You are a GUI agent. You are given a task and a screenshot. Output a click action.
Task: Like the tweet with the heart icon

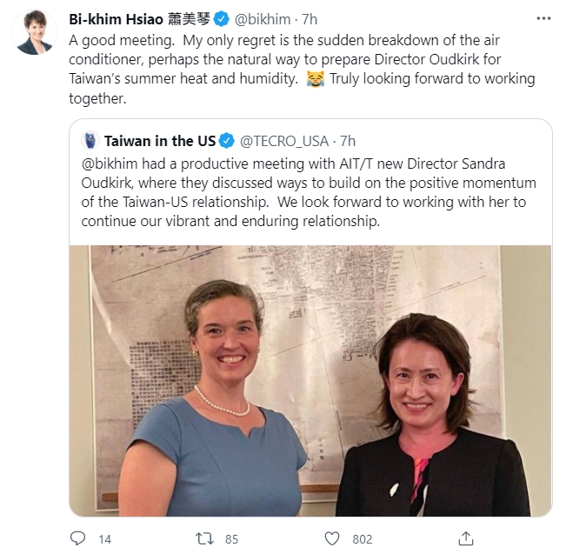[x=332, y=538]
